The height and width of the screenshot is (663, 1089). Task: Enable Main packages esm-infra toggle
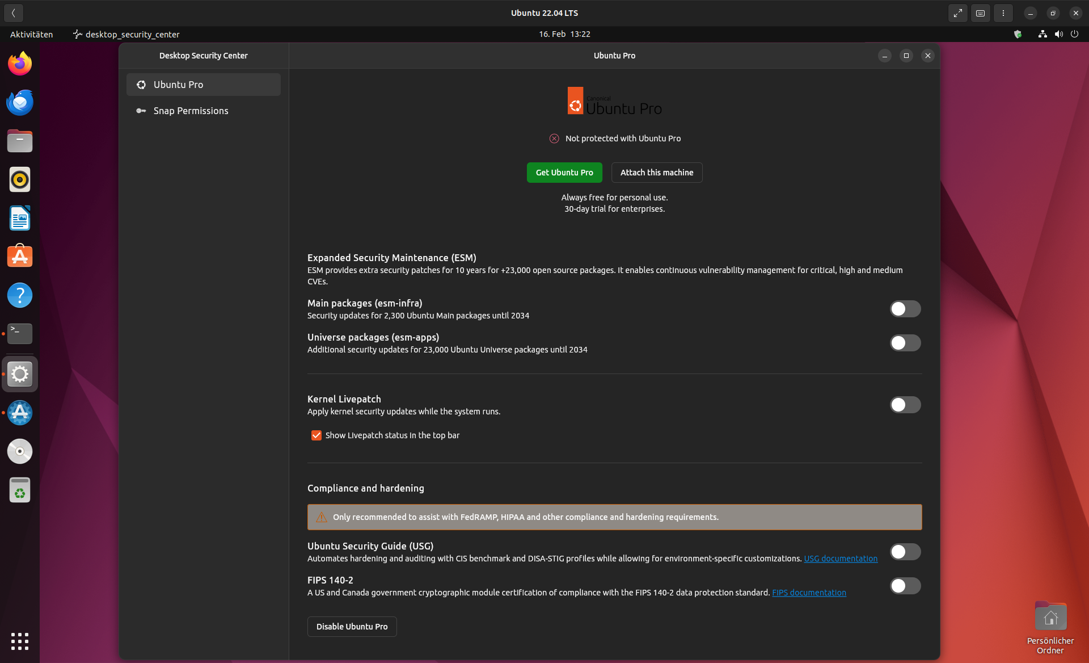905,309
